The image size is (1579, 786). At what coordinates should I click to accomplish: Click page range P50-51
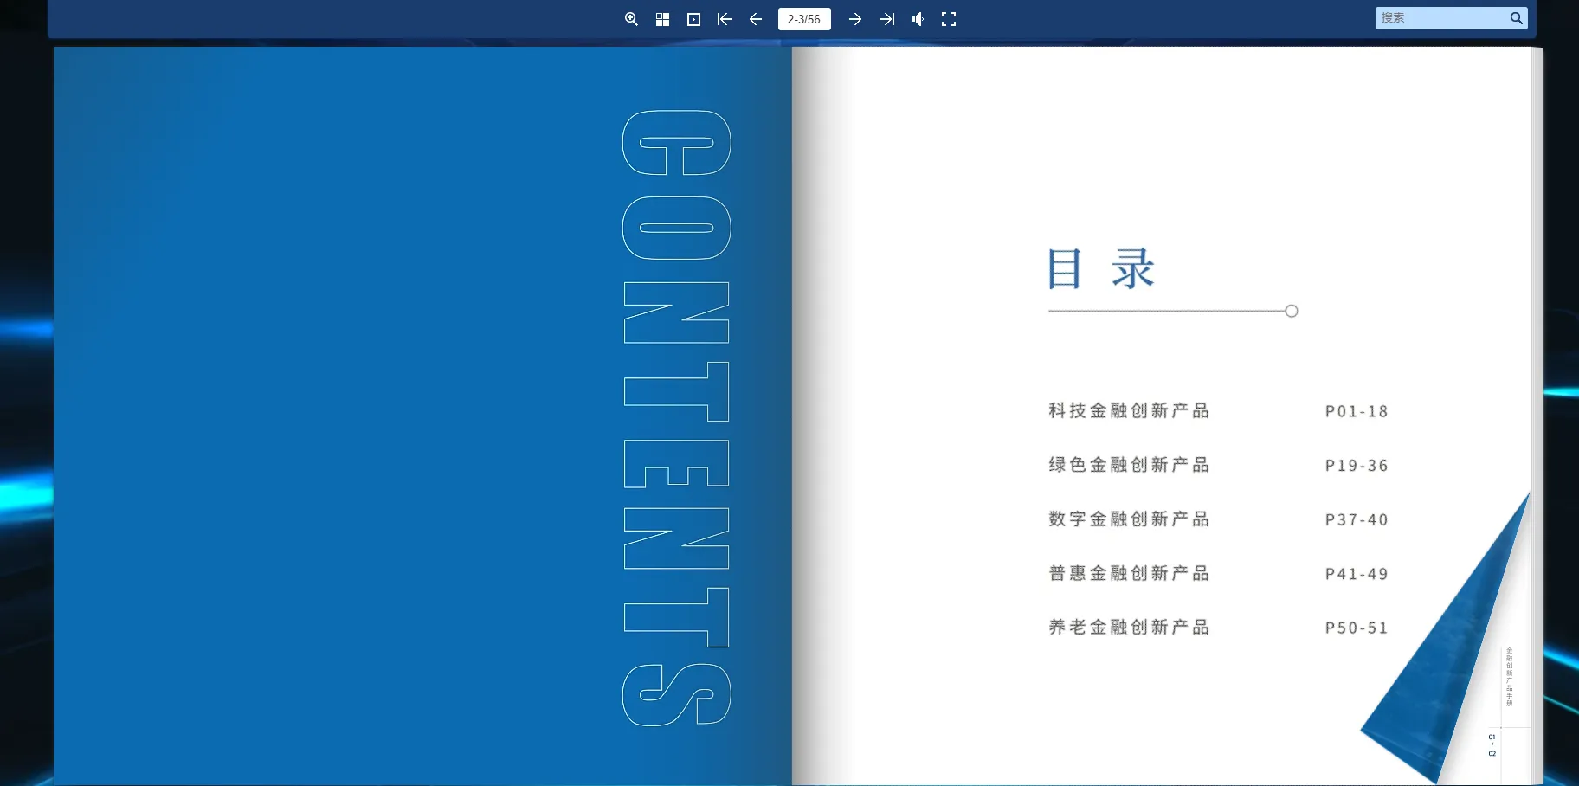tap(1357, 628)
